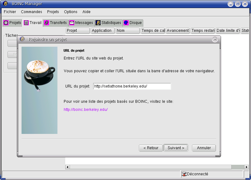251x180 pixels.
Task: Open the Fichier menu
Action: (10, 12)
